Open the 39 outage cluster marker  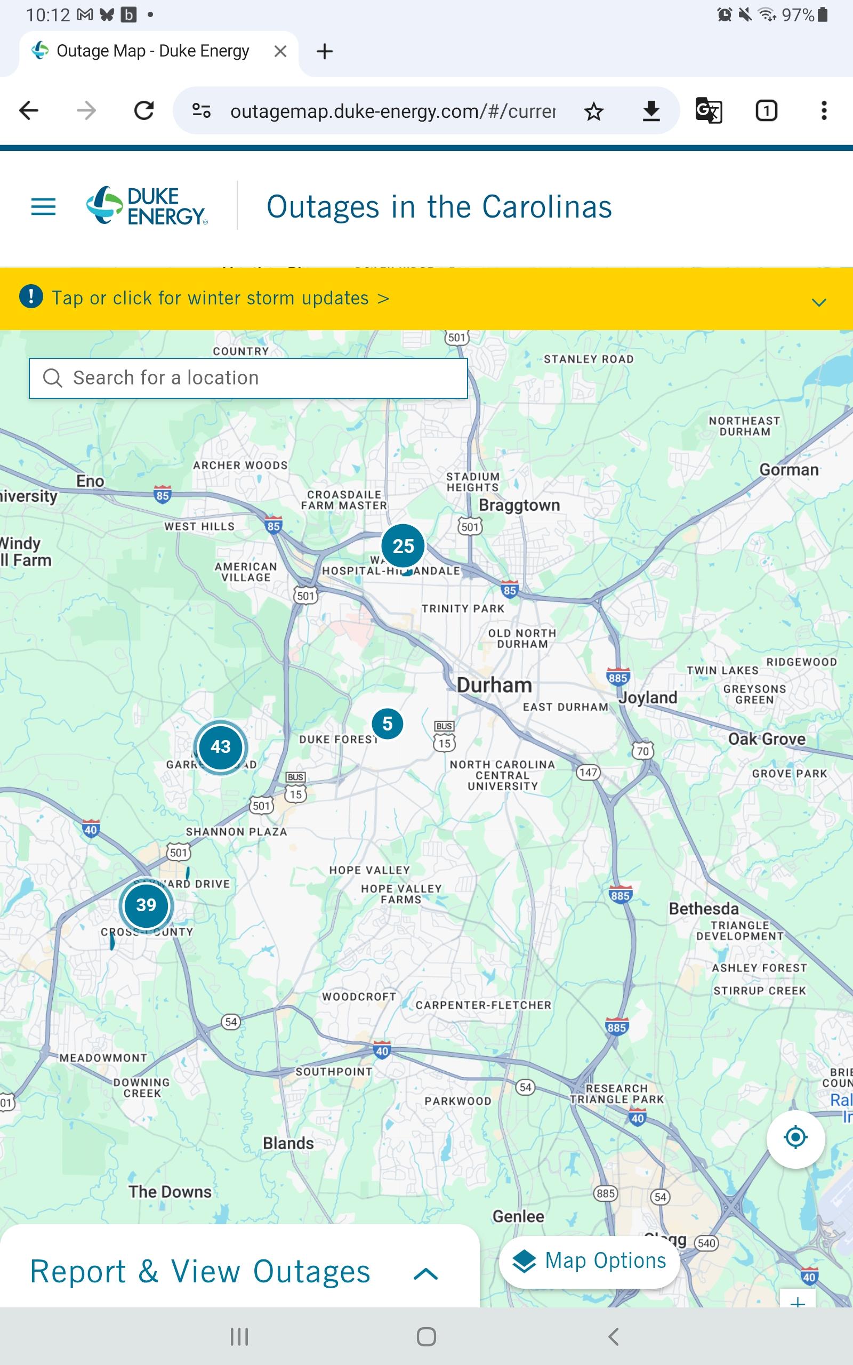pos(146,905)
